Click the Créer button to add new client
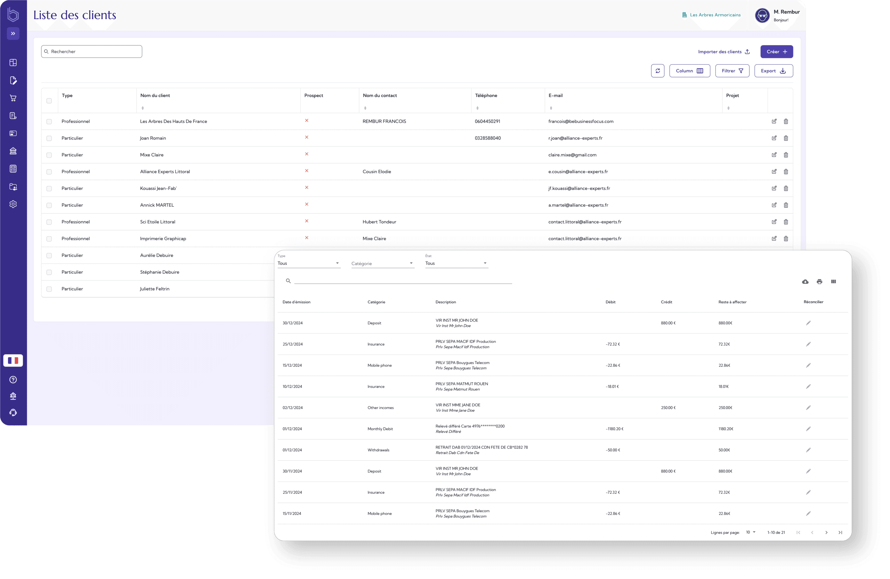This screenshot has height=579, width=890. pos(776,51)
